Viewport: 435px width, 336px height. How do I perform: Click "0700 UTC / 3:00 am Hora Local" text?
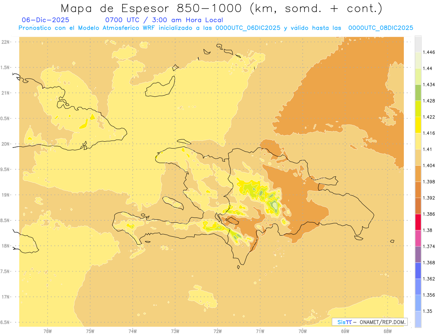tap(164, 20)
